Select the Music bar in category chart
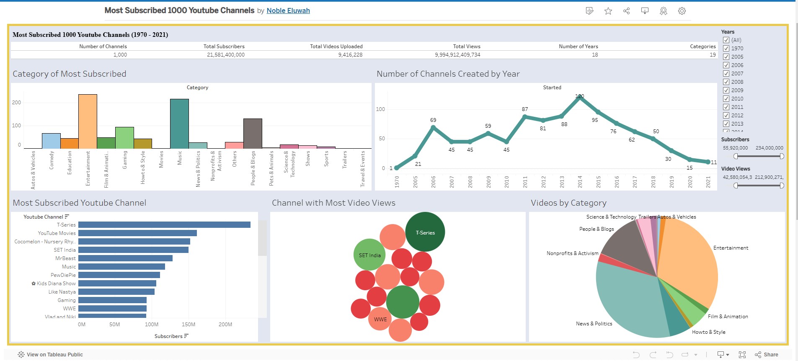 pos(179,124)
